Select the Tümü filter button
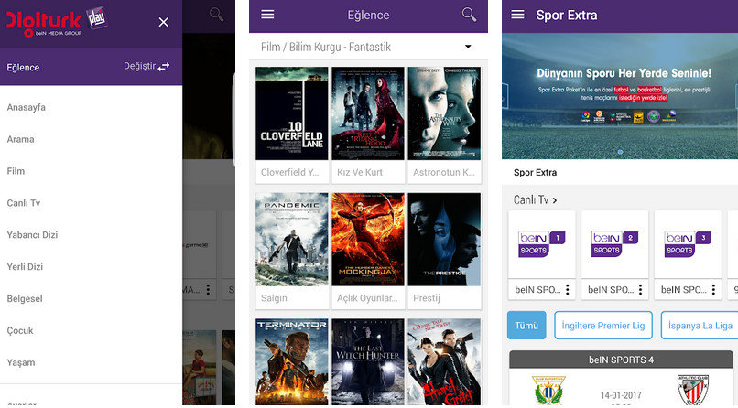The width and height of the screenshot is (738, 408). point(526,326)
